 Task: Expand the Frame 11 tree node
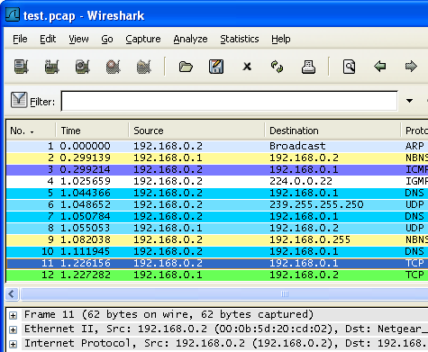[13, 315]
